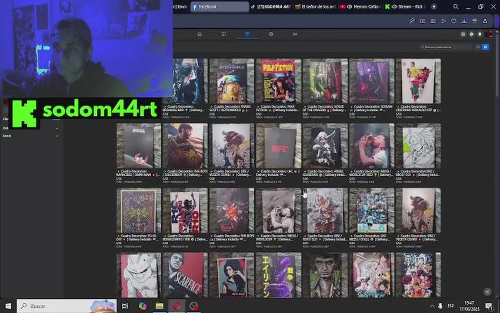This screenshot has height=313, width=500.
Task: Click the search publications field
Action: 446,47
